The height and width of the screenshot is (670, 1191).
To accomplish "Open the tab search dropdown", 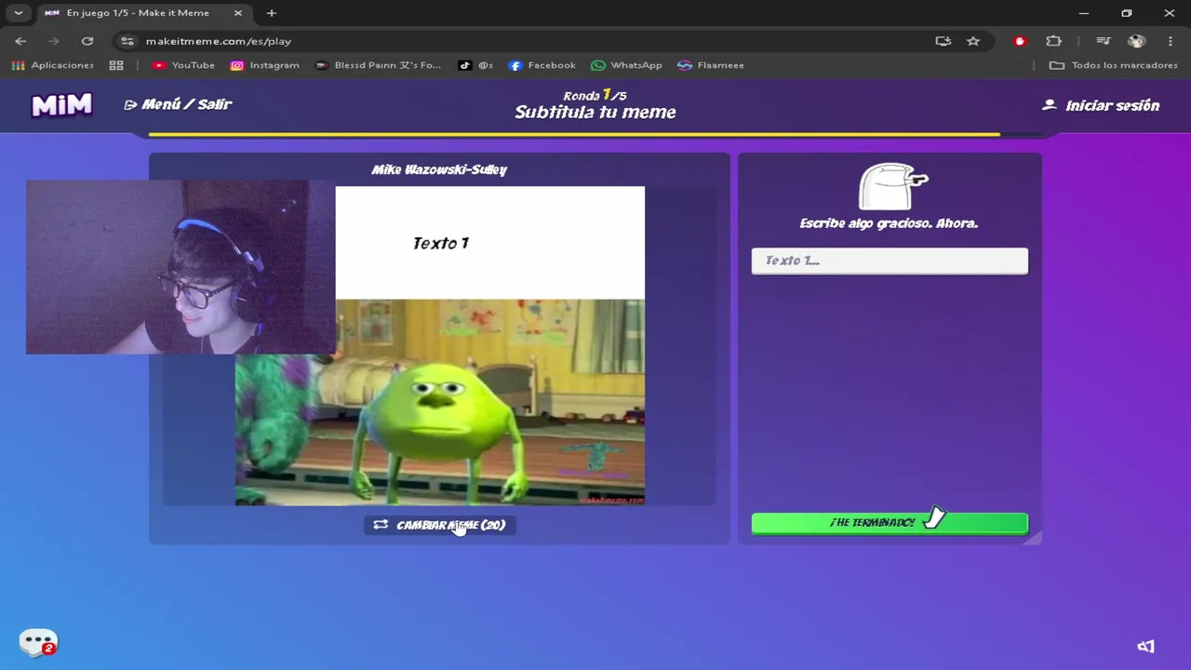I will [18, 13].
